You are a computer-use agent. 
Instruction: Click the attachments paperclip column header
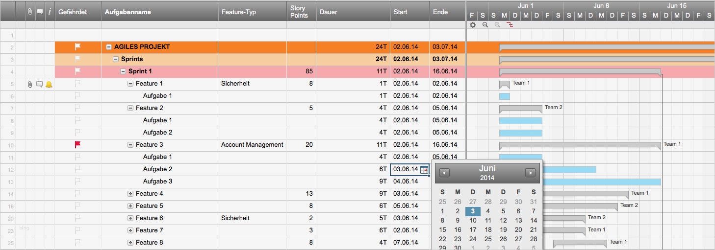[x=30, y=12]
